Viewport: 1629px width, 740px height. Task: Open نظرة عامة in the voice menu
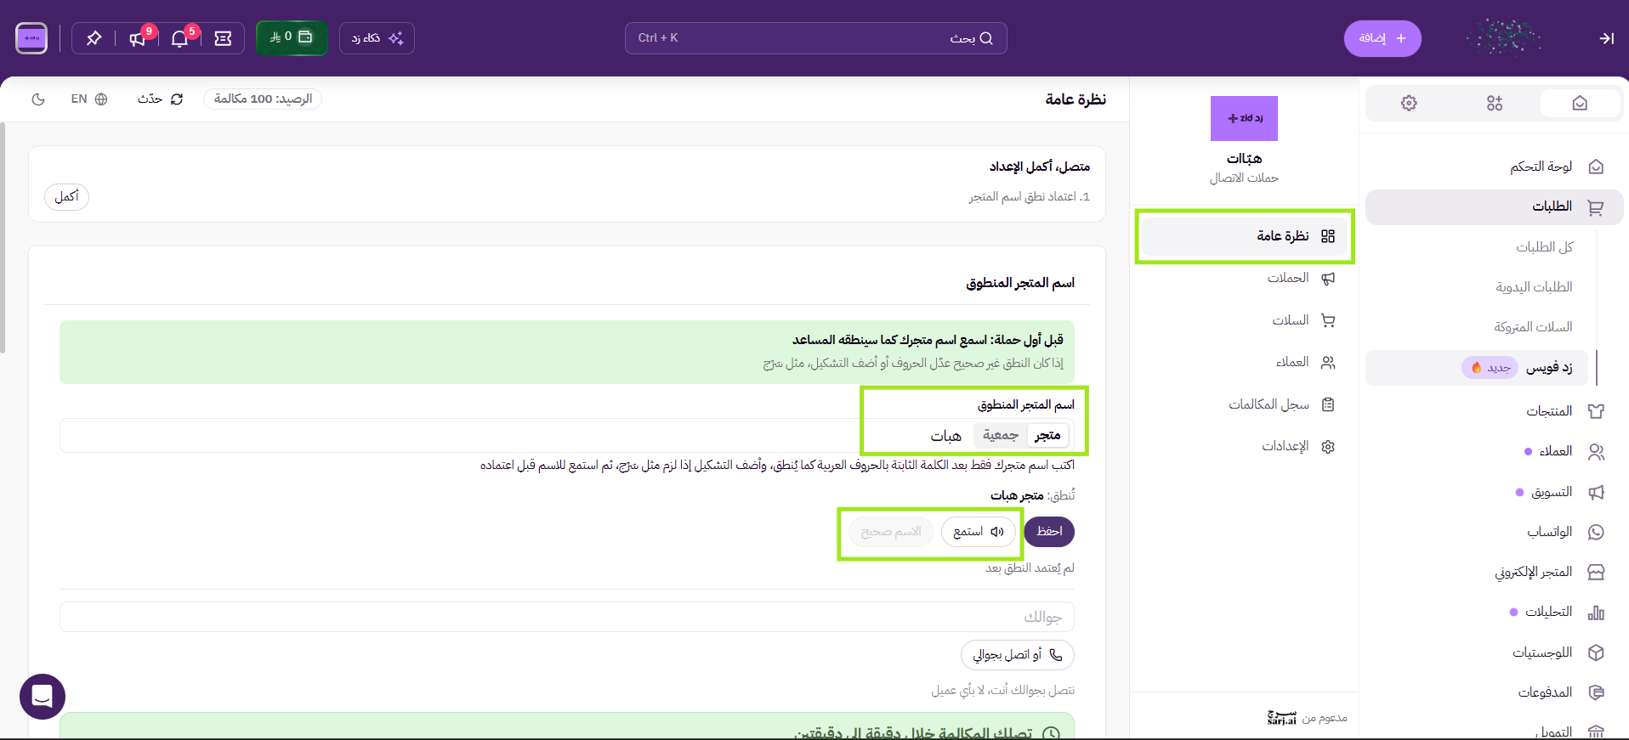point(1244,236)
